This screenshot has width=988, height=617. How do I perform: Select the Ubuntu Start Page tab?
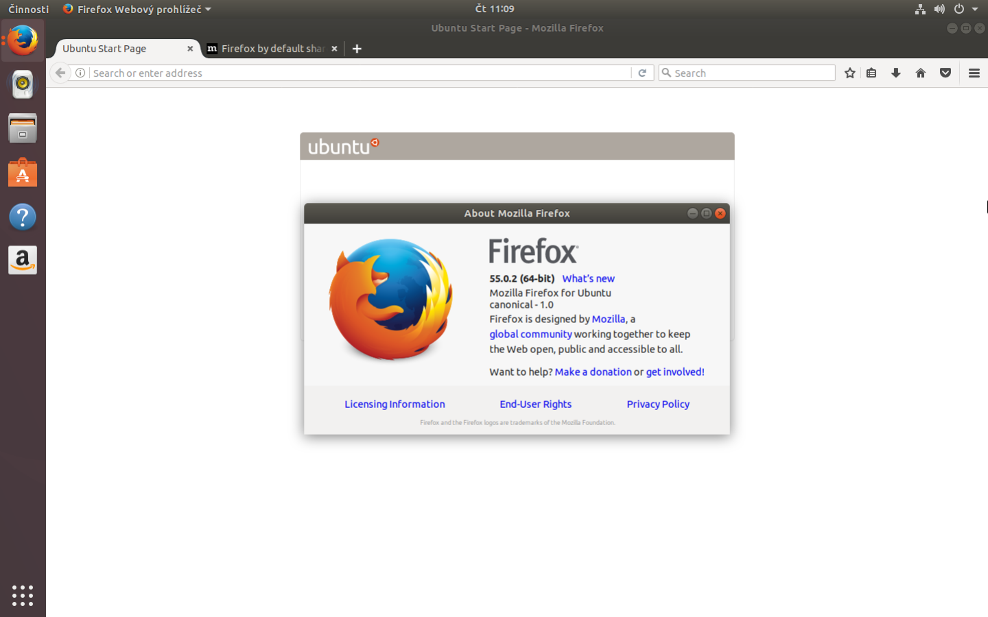click(x=103, y=49)
